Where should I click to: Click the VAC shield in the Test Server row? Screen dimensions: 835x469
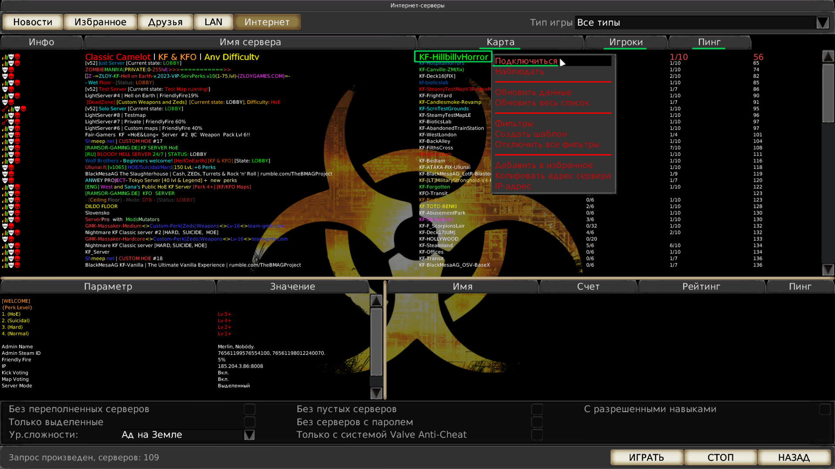(5, 89)
